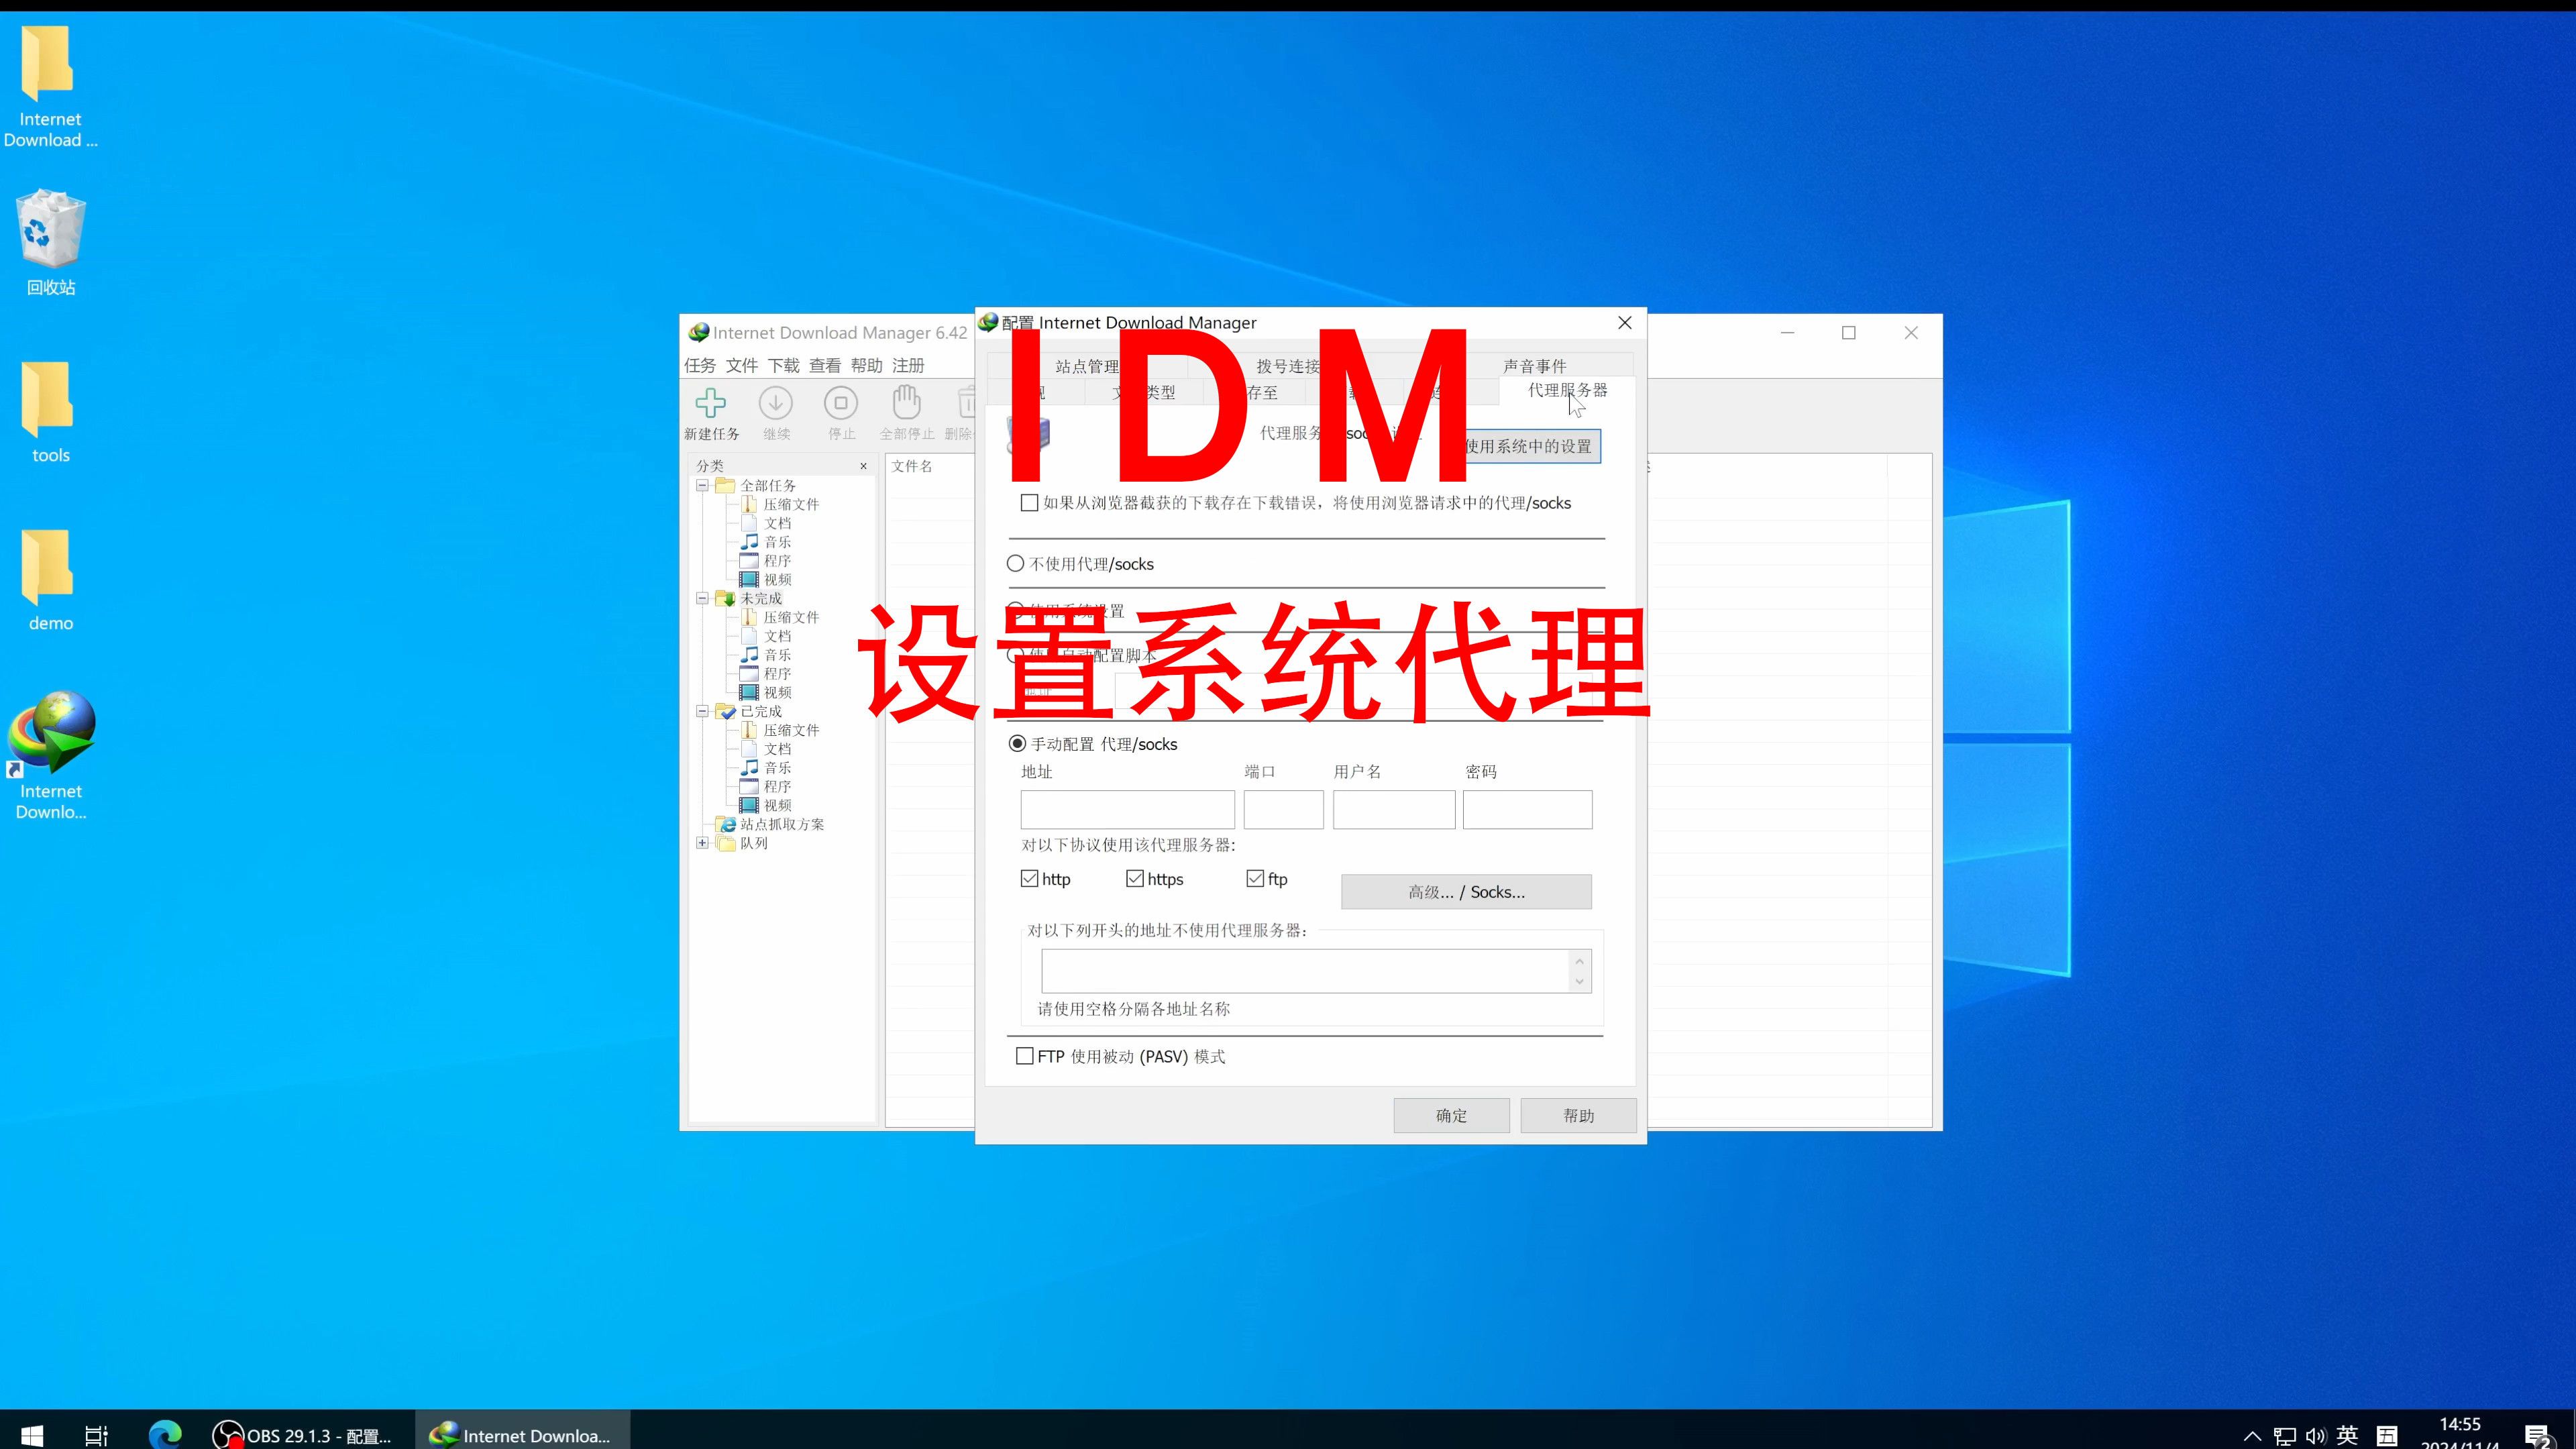Select the demo folder on desktop
The height and width of the screenshot is (1449, 2576).
tap(51, 581)
